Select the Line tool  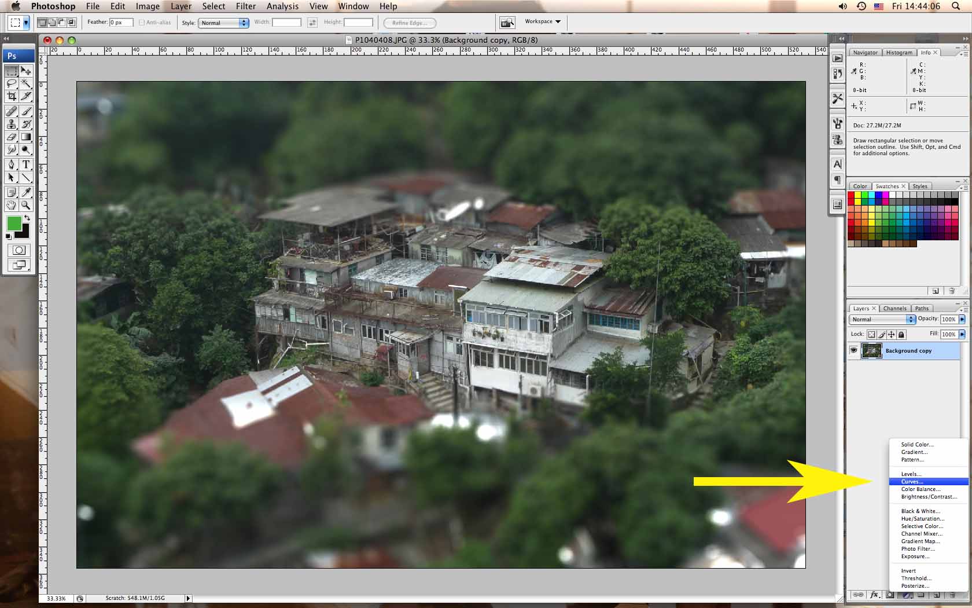coord(26,177)
